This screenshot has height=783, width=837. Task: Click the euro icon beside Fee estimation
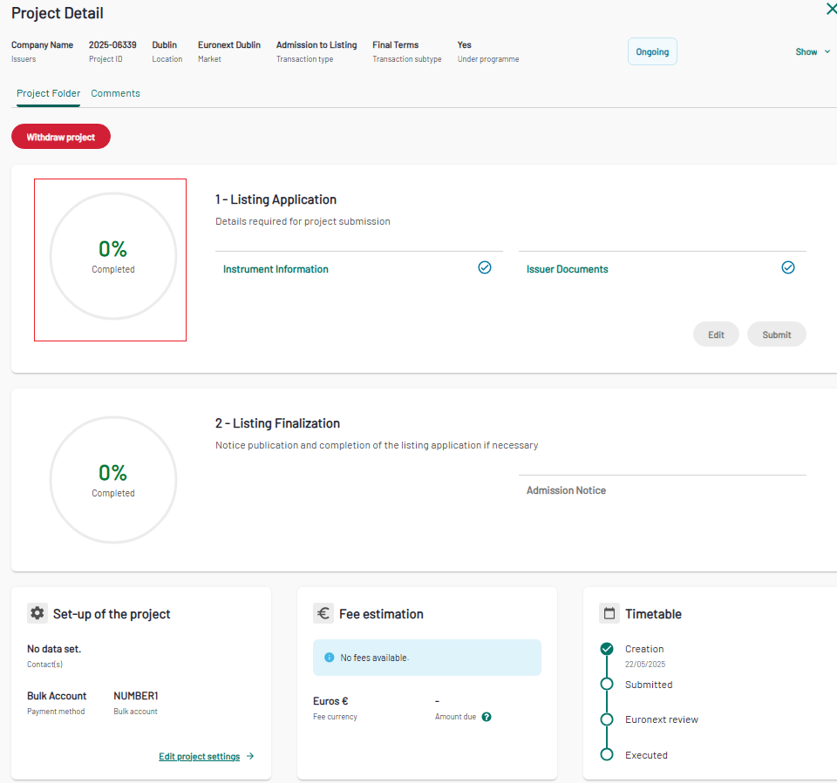(323, 613)
